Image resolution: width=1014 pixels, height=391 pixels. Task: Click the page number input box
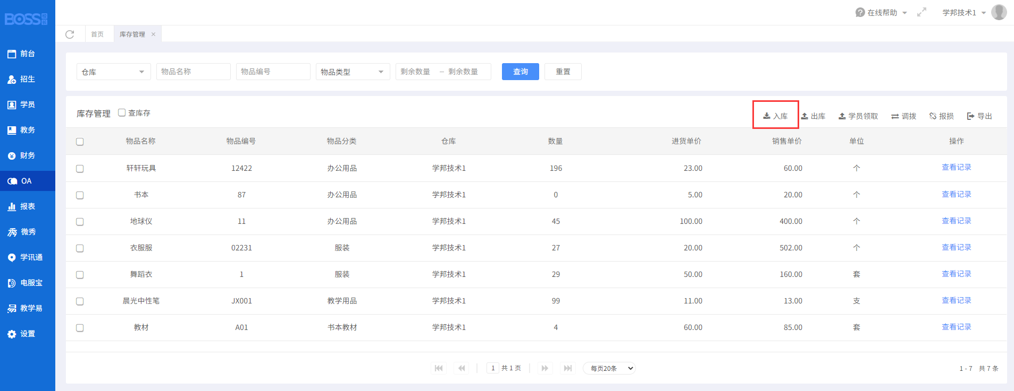[x=493, y=368]
